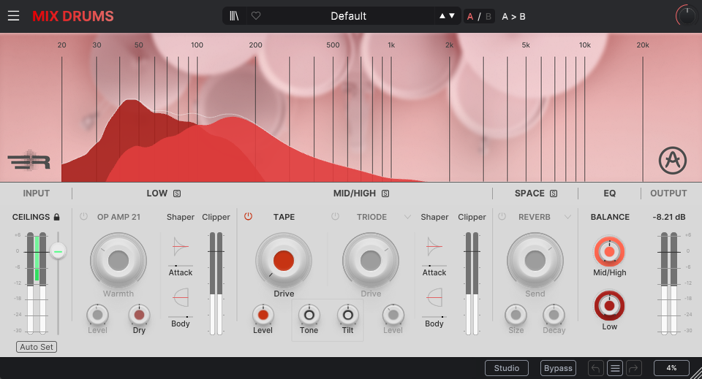702x379 pixels.
Task: Solo the LOW band
Action: tap(177, 194)
